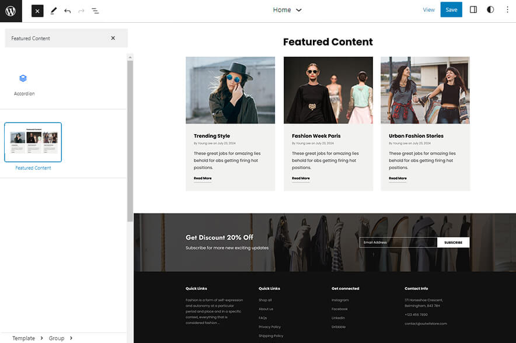Toggle the Styles half-circle panel
The height and width of the screenshot is (343, 516).
tap(490, 9)
